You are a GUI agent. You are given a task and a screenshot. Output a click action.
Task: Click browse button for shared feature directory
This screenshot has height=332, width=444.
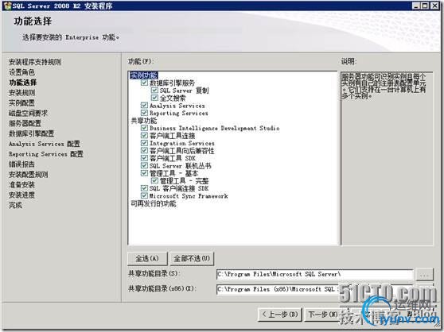tap(424, 275)
